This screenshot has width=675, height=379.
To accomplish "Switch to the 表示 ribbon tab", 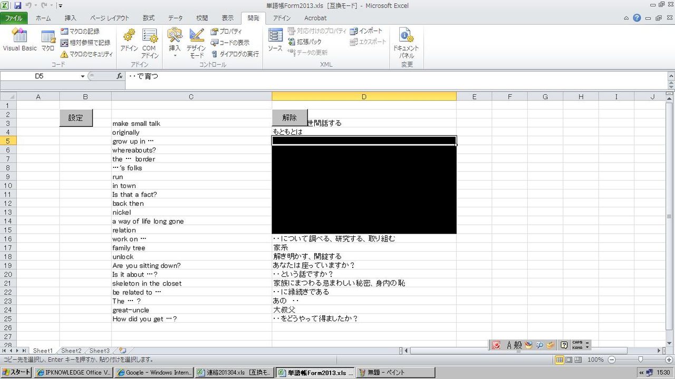I will 227,18.
